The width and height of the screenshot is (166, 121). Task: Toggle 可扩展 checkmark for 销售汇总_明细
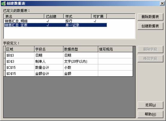(95, 21)
